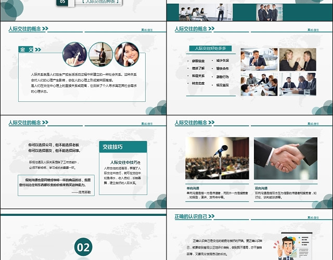Click the group of four businesspeople photo
Screen dimensions: 333x260
[x=270, y=12]
